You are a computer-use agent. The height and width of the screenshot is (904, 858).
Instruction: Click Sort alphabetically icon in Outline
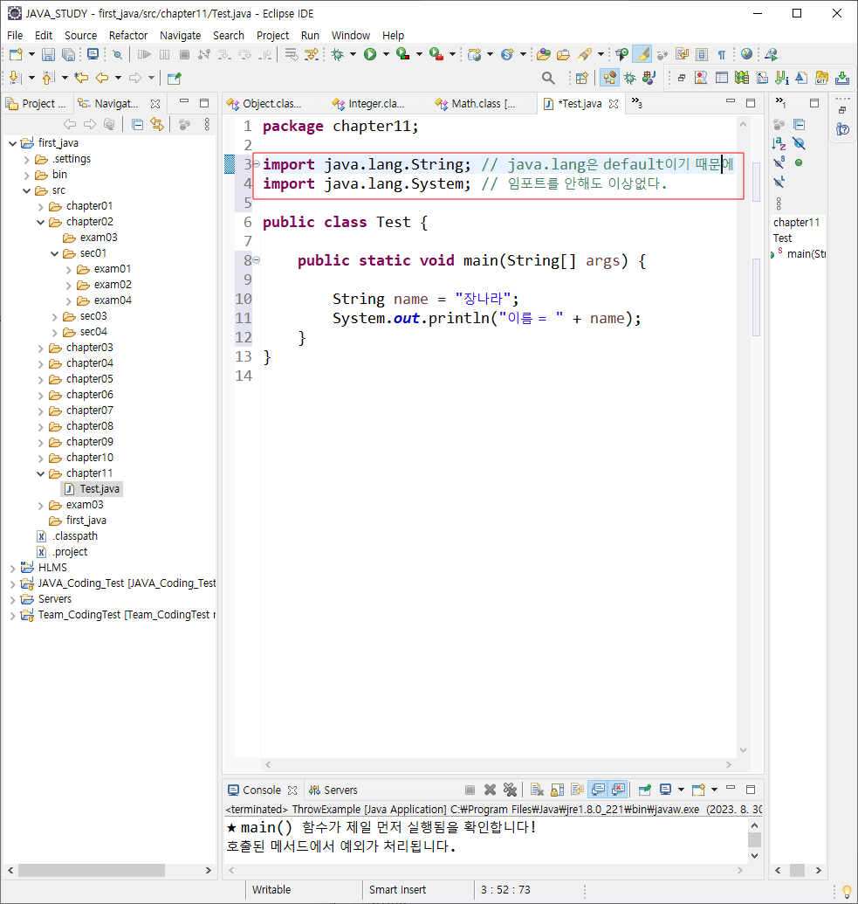(x=779, y=143)
